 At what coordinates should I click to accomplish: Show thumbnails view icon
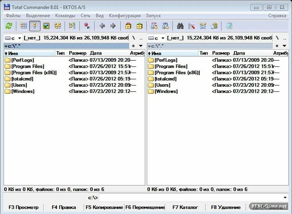coord(46,26)
